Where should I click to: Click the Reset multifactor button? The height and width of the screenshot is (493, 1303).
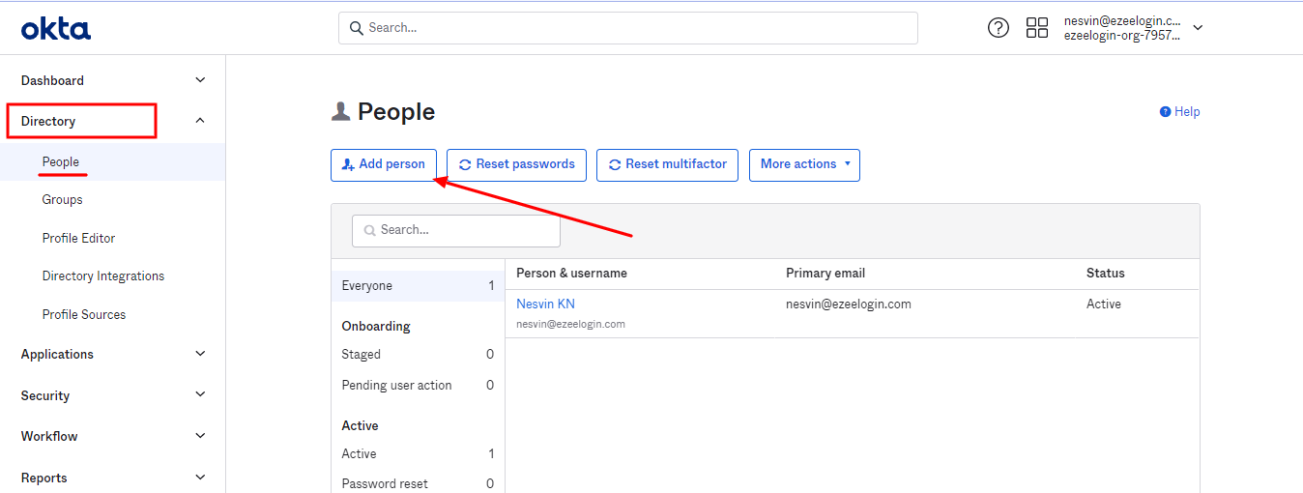point(668,164)
